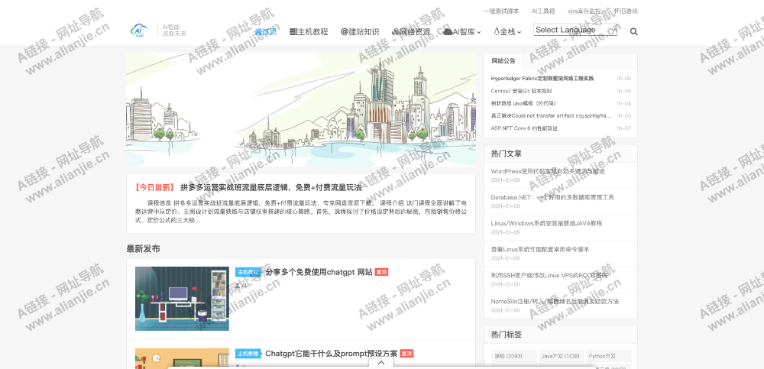Open Hyperledger Fabric announcement link
Viewport: 764px width, 369px height.
[542, 78]
